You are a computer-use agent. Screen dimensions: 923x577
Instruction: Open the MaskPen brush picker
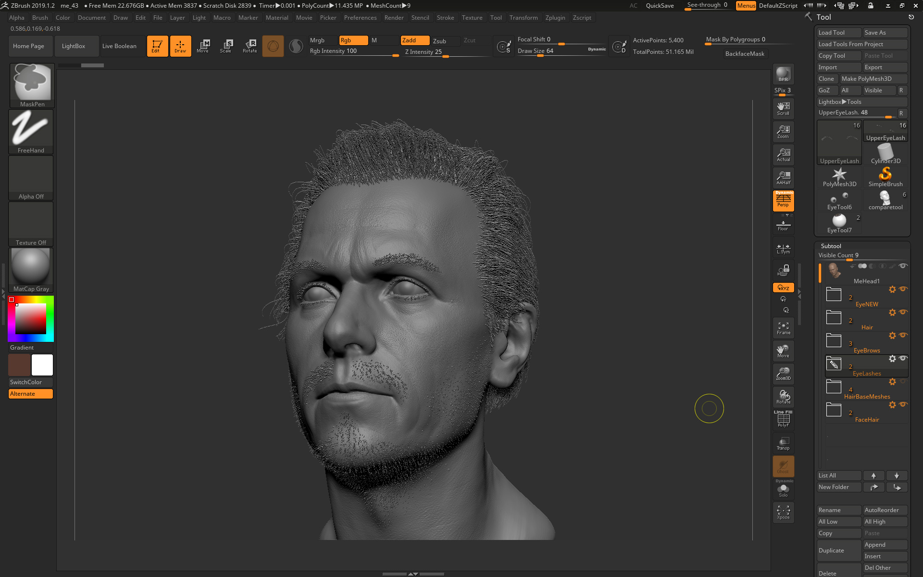coord(32,85)
